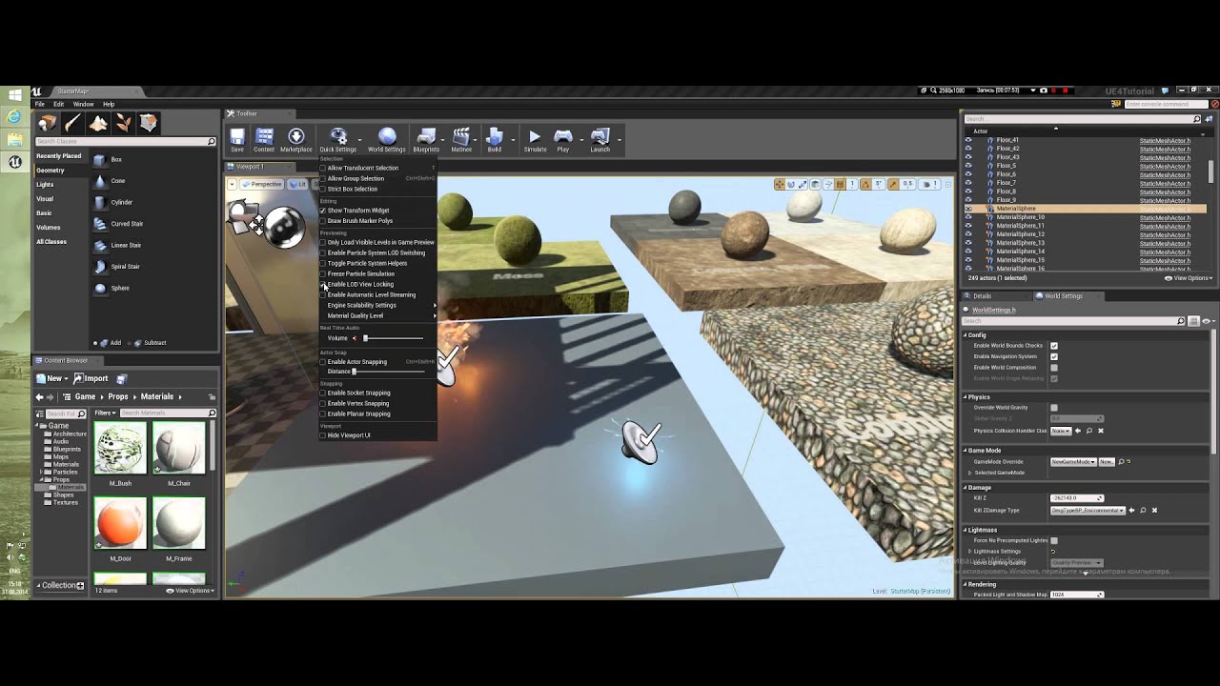Click the Import button in Content Browser

click(x=92, y=379)
